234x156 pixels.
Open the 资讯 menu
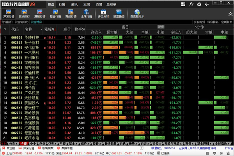click(x=74, y=4)
